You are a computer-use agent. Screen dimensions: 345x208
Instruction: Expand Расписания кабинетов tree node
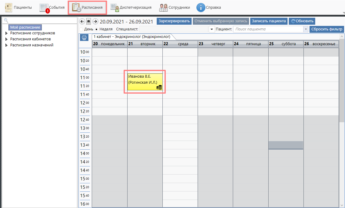pyautogui.click(x=7, y=39)
